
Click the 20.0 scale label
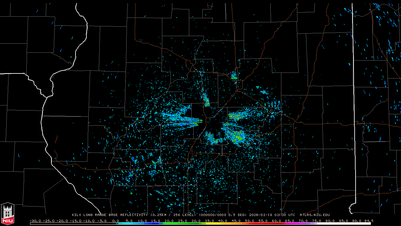click(169, 221)
